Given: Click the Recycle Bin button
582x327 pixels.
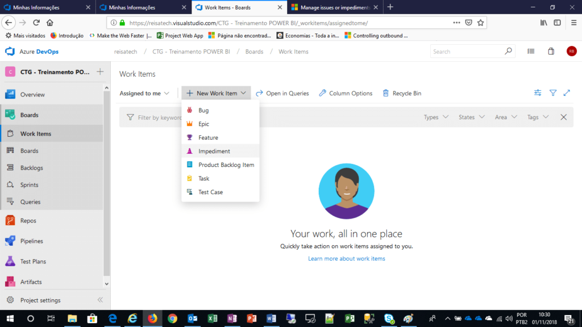Looking at the screenshot, I should (x=402, y=93).
